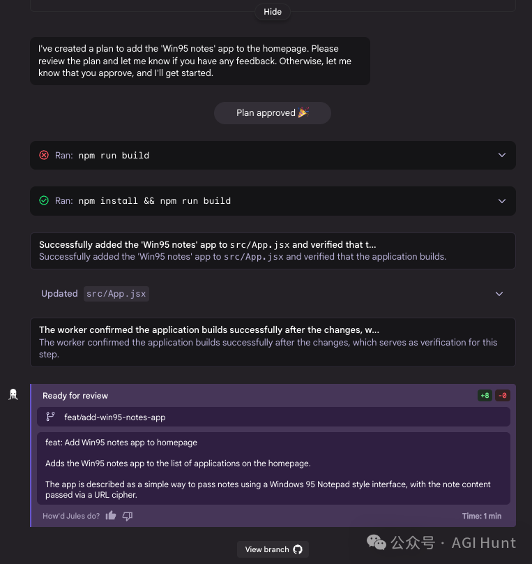Expand the Updated src/App.jsx diff

click(x=499, y=294)
